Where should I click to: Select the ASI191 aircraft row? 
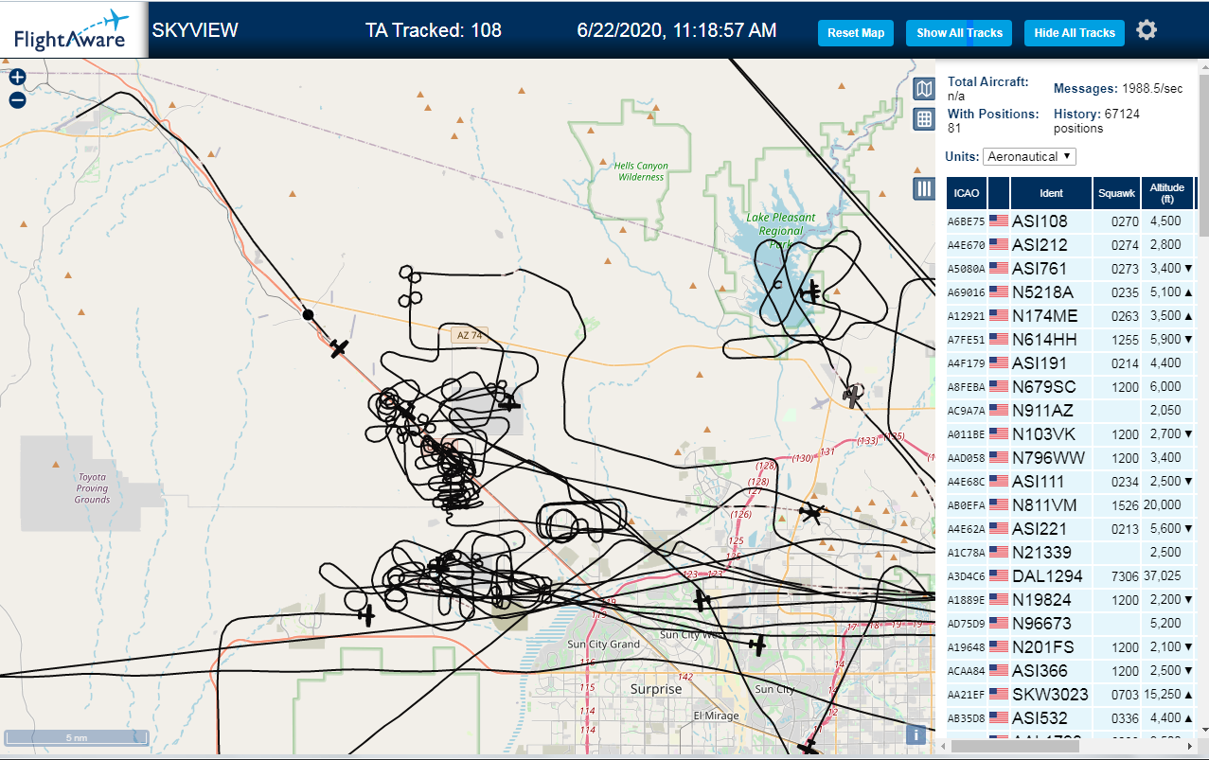click(1071, 363)
